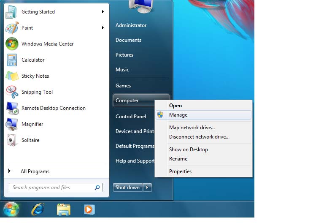Open Default Programs
324x223 pixels.
click(x=135, y=146)
